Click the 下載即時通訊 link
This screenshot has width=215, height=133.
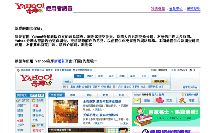click(x=191, y=95)
